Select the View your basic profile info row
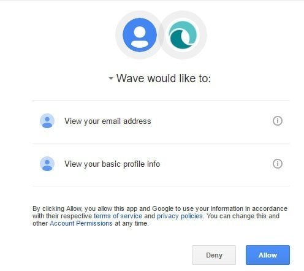The image size is (304, 271). (161, 164)
